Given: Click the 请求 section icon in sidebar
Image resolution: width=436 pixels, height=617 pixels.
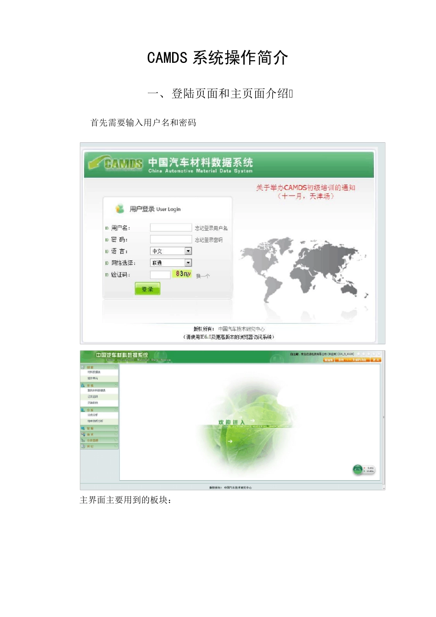Looking at the screenshot, I should 83,434.
